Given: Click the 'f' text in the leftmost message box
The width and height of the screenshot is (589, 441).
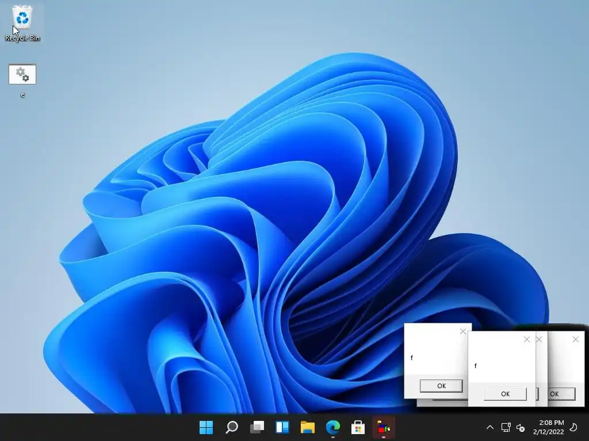Looking at the screenshot, I should point(412,358).
